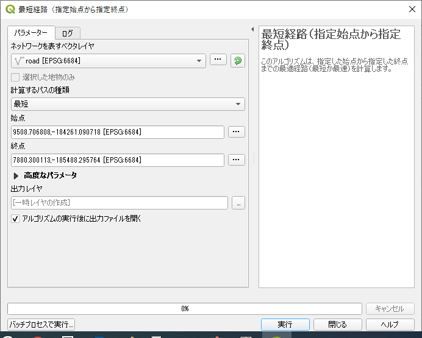Switch to the ログ tab
This screenshot has height=338, width=422.
[67, 33]
